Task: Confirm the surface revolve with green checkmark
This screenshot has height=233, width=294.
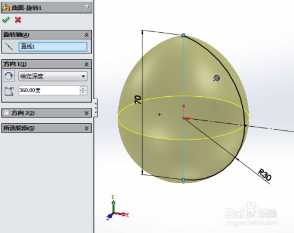Action: (6, 20)
